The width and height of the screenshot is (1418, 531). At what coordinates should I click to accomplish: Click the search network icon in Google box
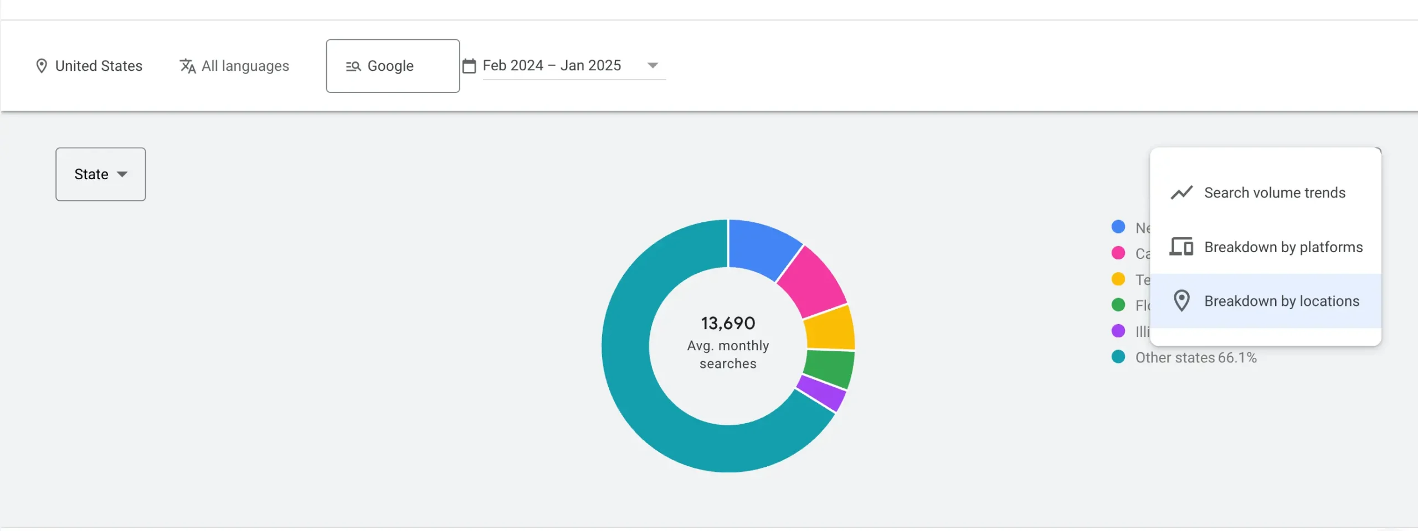tap(353, 66)
